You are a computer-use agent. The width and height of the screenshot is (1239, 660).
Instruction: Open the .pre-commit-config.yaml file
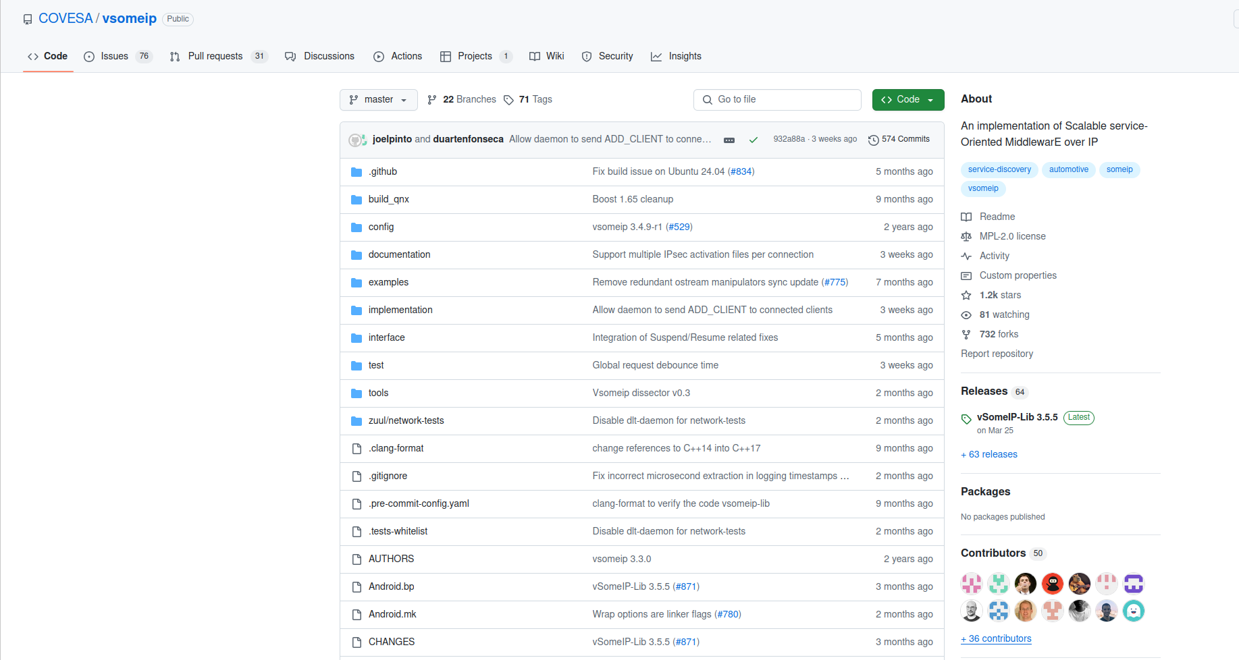[419, 504]
